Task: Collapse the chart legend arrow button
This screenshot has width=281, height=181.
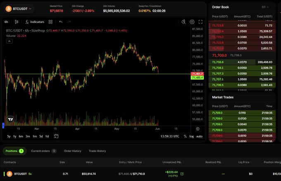Action: click(x=10, y=41)
